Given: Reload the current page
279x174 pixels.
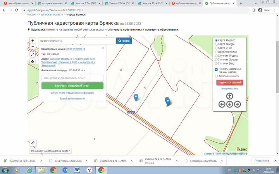Looking at the screenshot, I should click(17, 10).
